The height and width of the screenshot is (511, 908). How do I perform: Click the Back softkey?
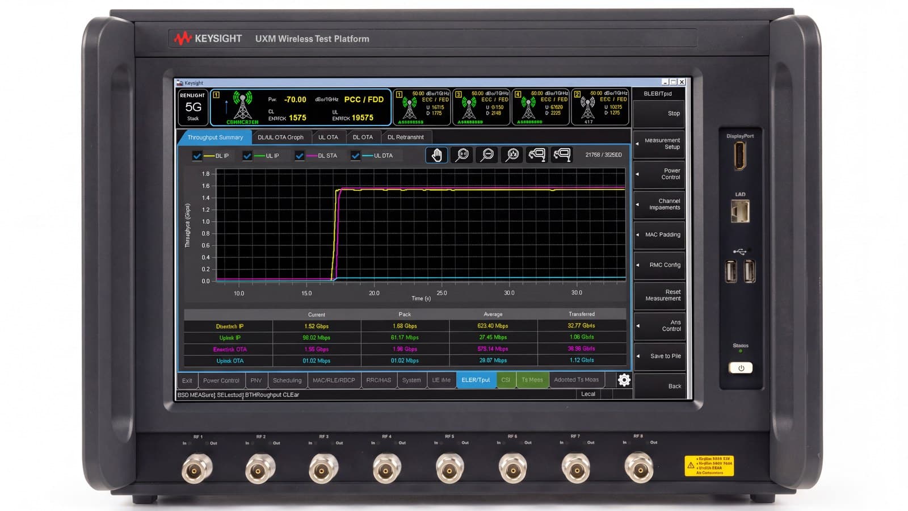click(x=659, y=386)
